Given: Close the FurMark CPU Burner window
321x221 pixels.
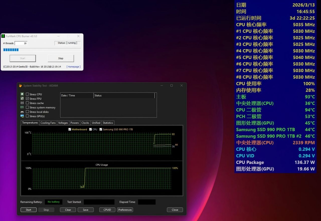Looking at the screenshot, I should click(78, 36).
